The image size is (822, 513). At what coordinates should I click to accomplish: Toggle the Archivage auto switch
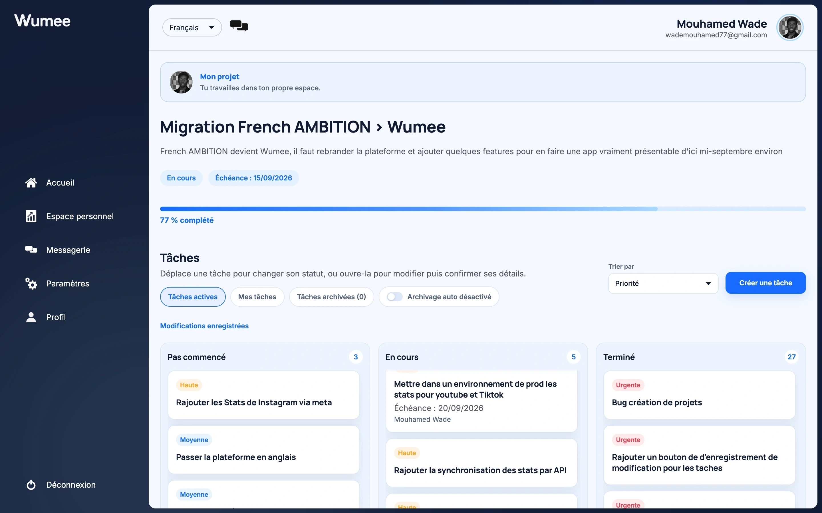[x=394, y=297]
